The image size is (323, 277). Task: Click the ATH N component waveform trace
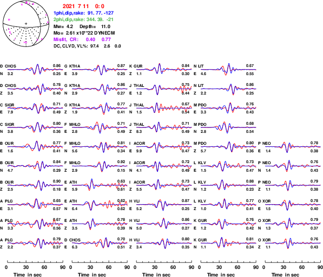click(100, 205)
